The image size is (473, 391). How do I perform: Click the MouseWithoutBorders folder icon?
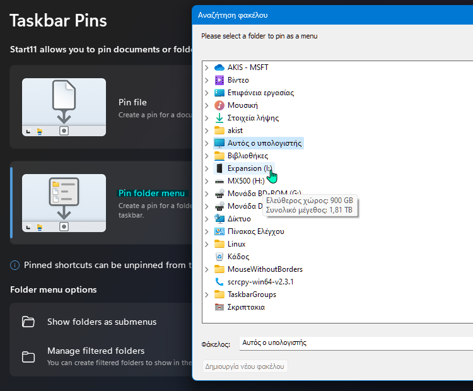219,269
